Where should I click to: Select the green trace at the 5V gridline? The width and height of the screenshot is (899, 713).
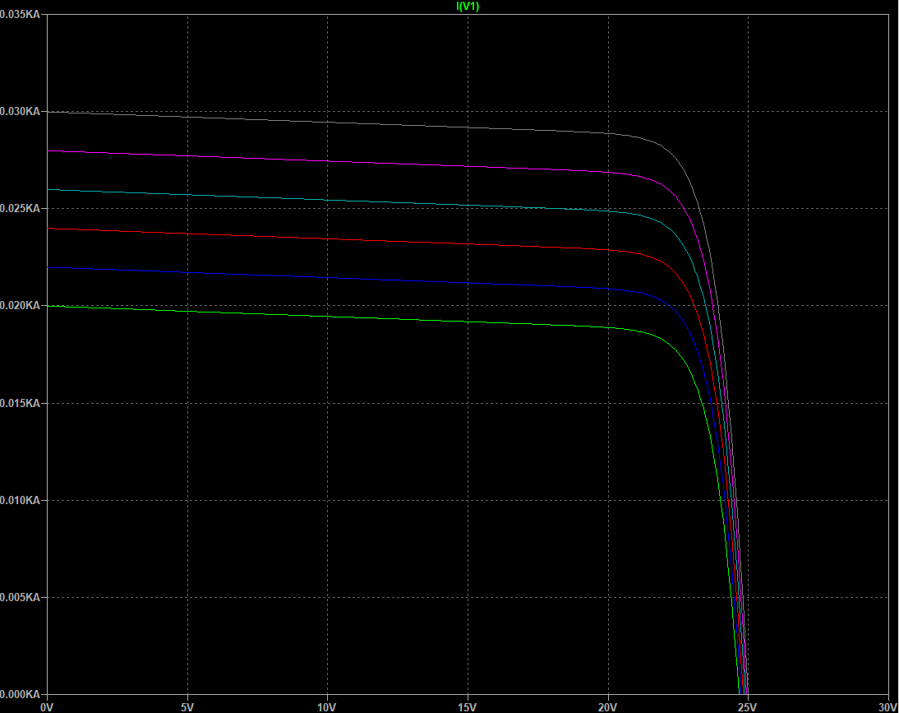pyautogui.click(x=188, y=312)
